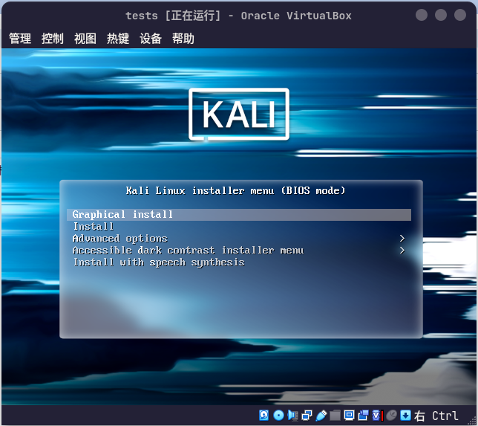Click the USB devices status icon
This screenshot has height=426, width=478.
(x=321, y=416)
